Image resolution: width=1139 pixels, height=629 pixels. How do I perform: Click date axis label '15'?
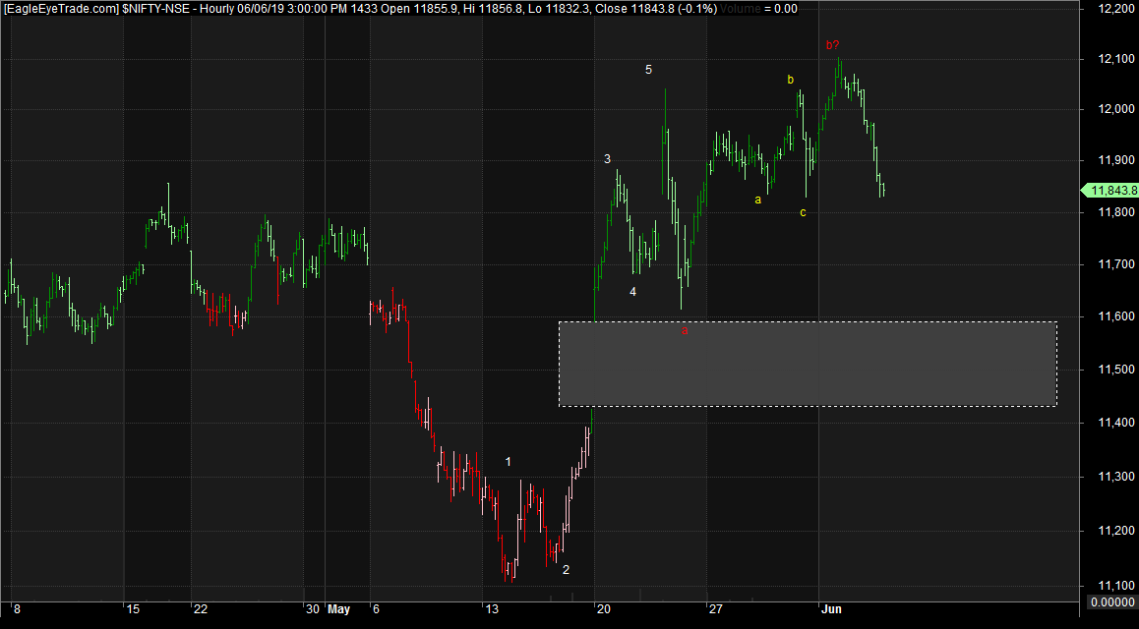[132, 609]
